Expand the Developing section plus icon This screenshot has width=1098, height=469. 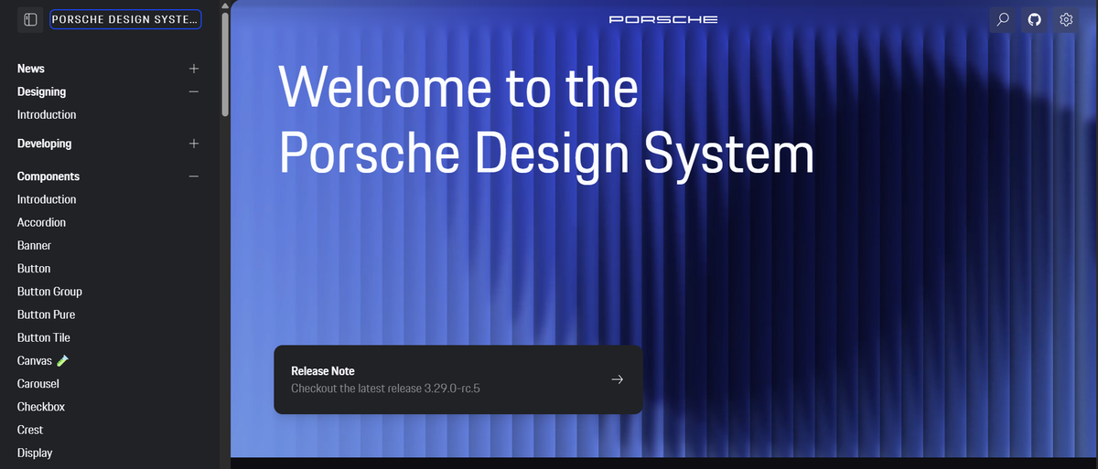193,144
